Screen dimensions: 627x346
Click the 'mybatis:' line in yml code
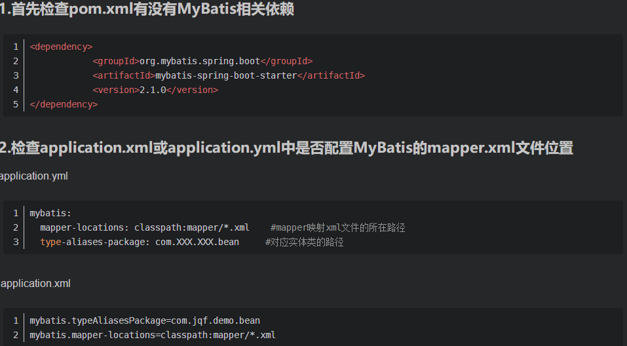(x=50, y=213)
